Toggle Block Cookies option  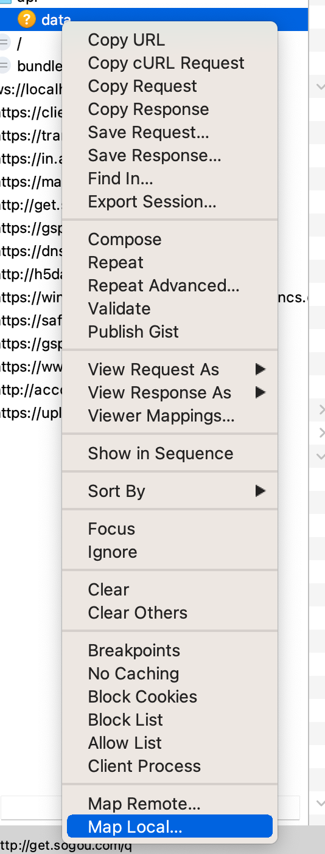coord(142,697)
